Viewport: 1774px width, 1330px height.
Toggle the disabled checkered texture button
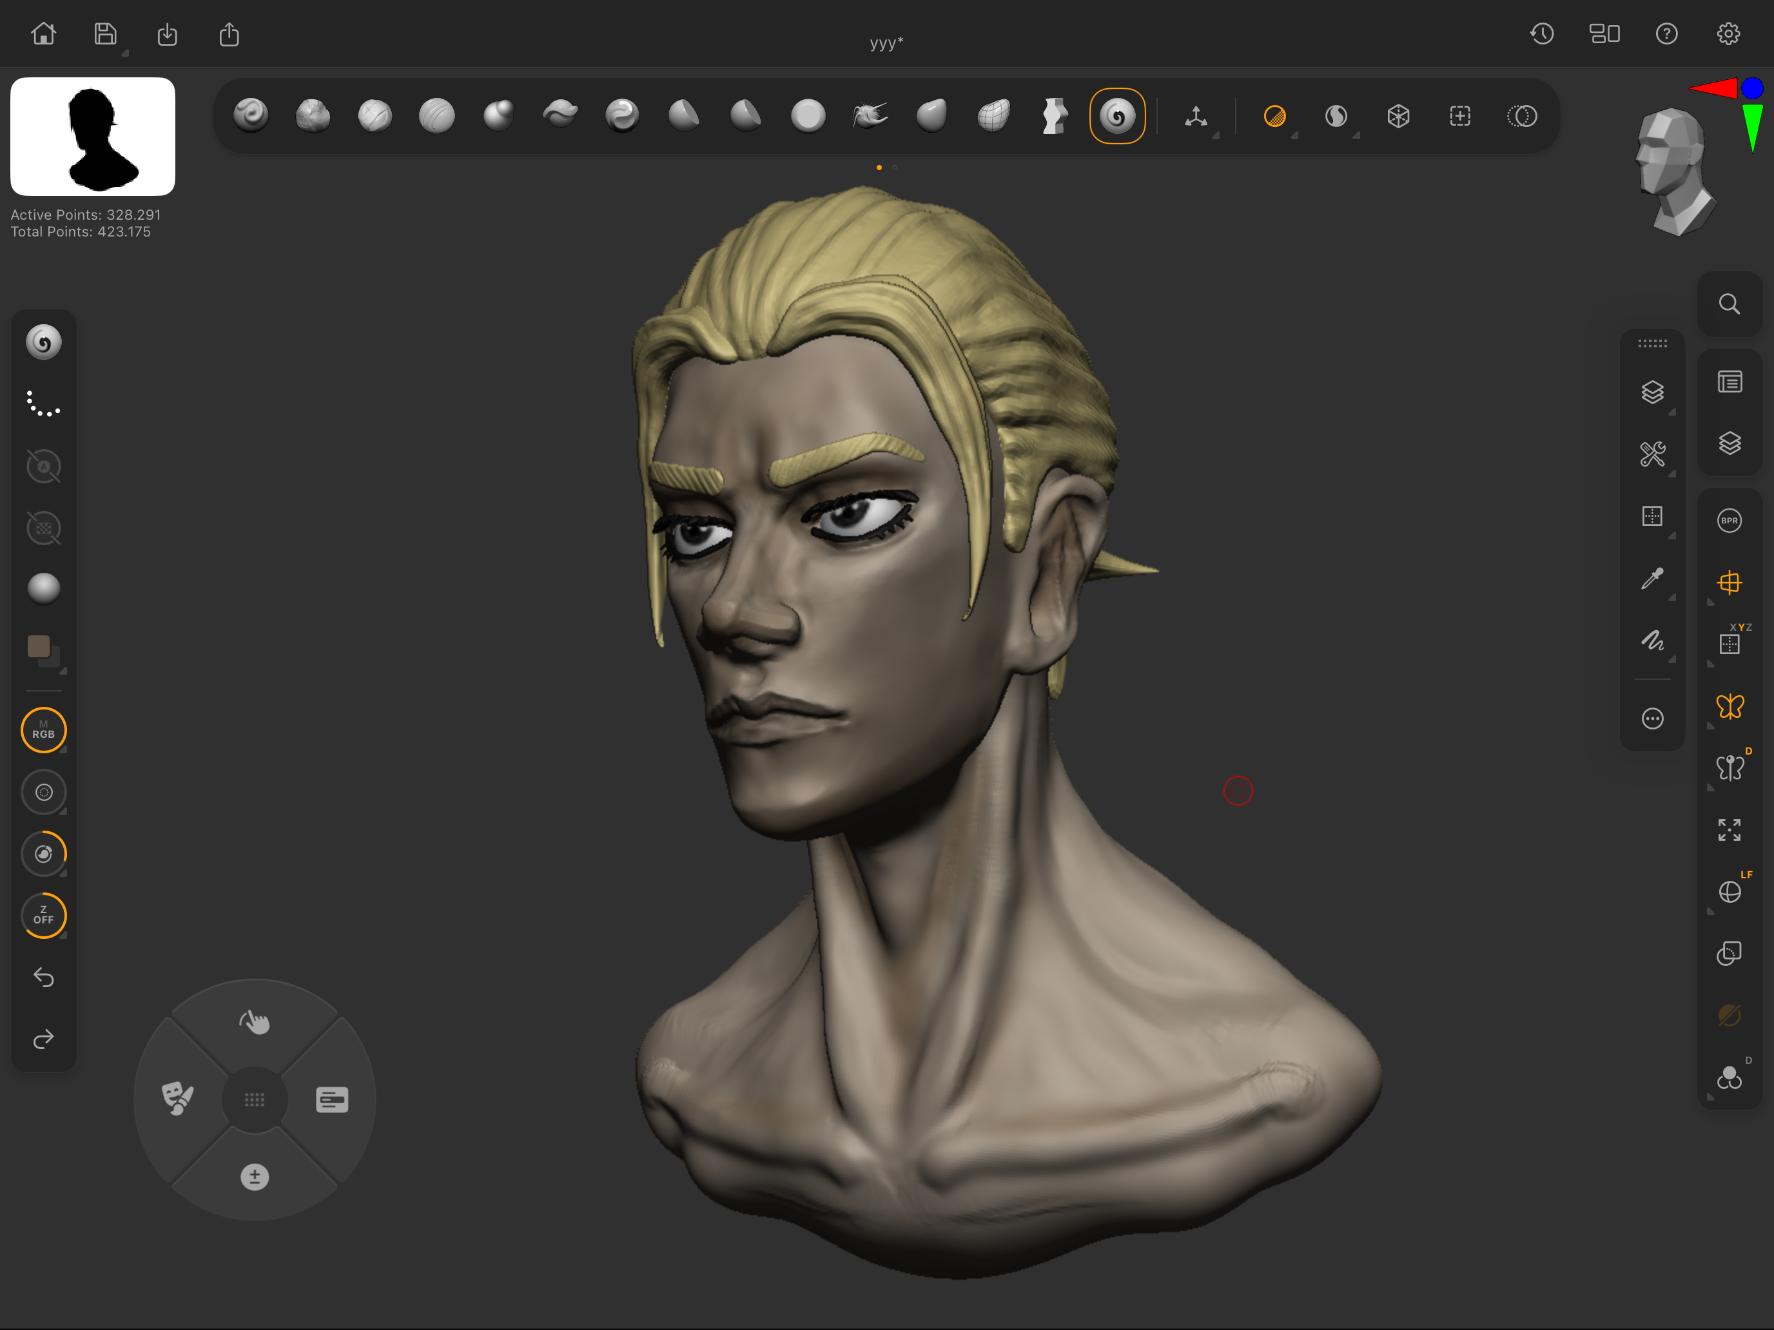coord(43,528)
